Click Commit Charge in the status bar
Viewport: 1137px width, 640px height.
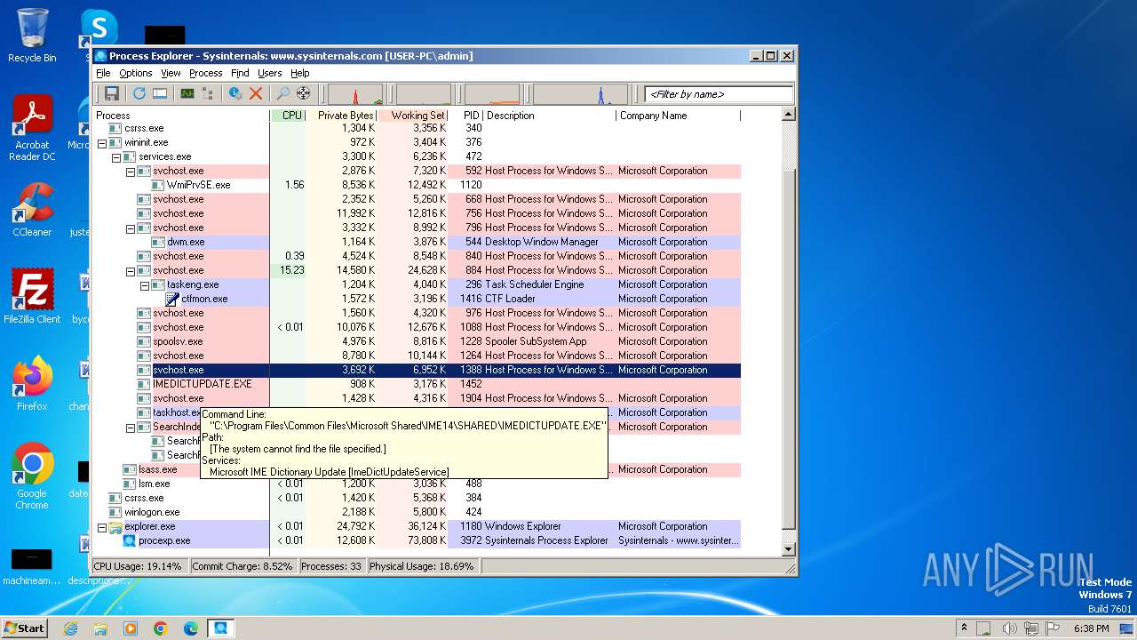[242, 566]
